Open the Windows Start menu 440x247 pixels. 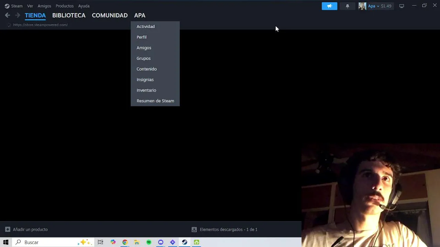6,242
